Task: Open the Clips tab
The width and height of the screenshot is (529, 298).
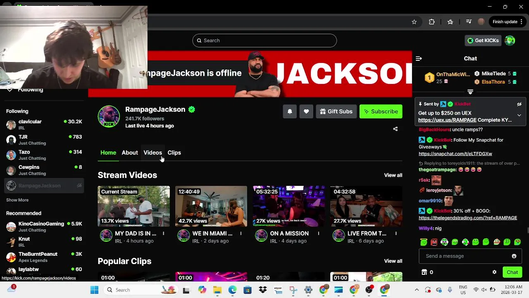Action: [174, 153]
